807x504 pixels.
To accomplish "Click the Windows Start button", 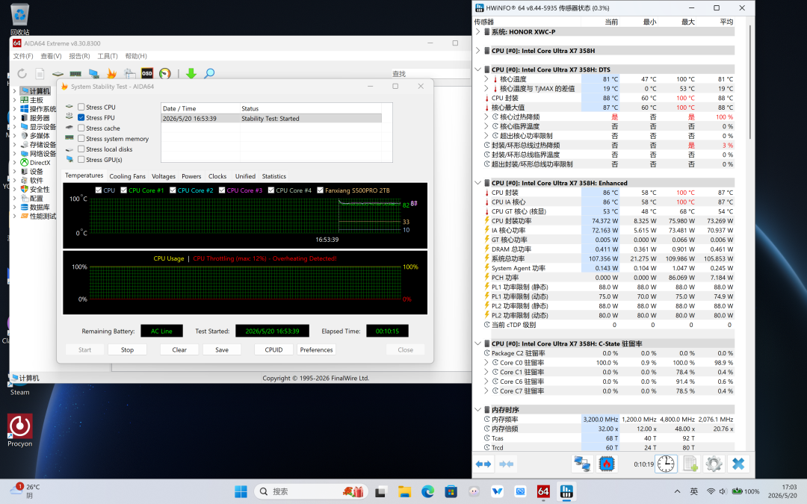I will [241, 491].
